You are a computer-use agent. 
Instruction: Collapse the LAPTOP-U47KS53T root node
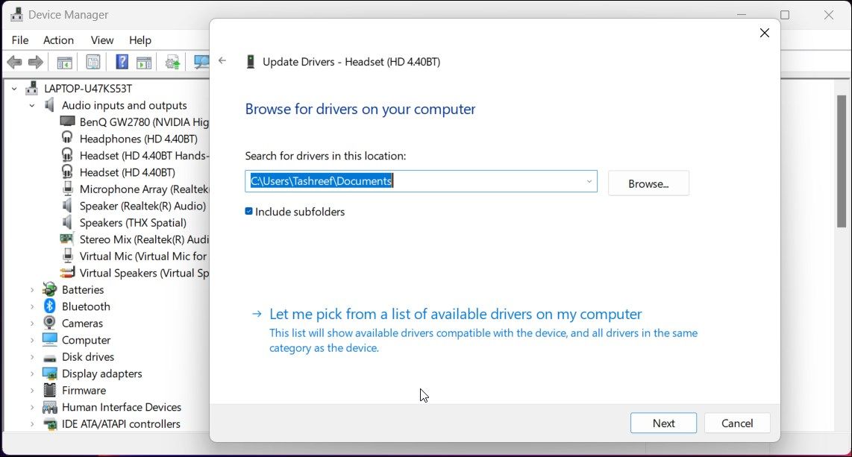[x=14, y=89]
